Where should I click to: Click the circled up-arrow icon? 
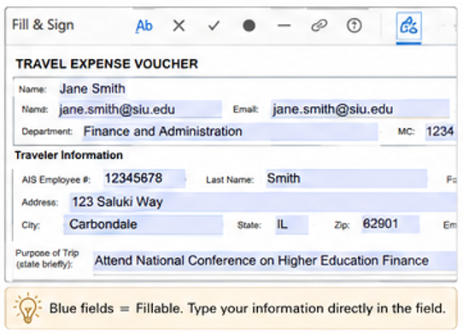pyautogui.click(x=354, y=26)
